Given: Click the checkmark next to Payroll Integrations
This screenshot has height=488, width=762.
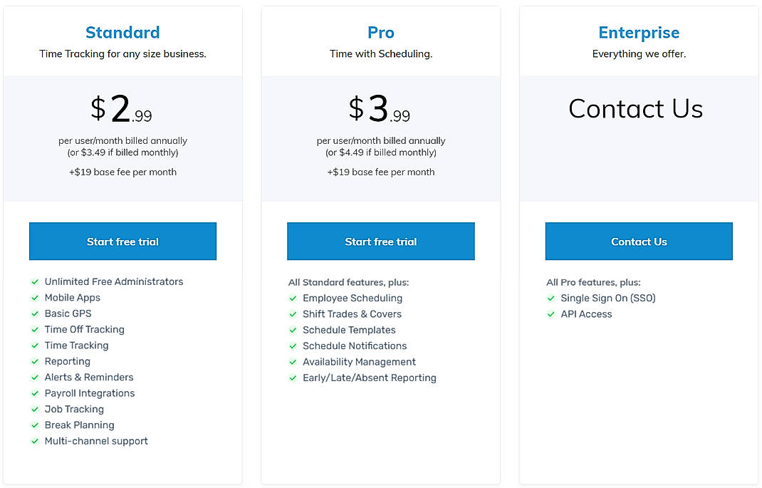Looking at the screenshot, I should pyautogui.click(x=35, y=393).
